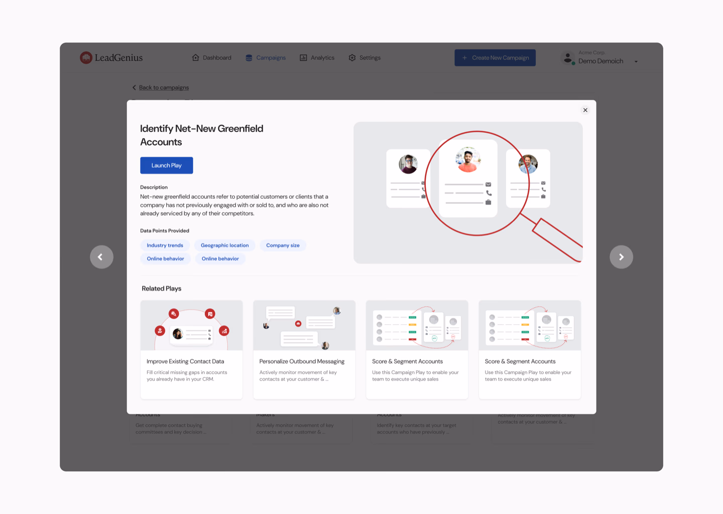
Task: Select the Industry trends data tag
Action: pyautogui.click(x=165, y=245)
